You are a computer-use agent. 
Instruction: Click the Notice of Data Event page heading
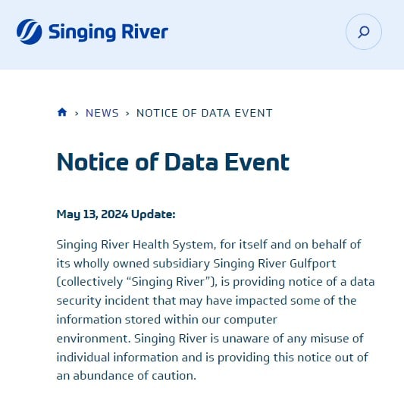pyautogui.click(x=173, y=161)
